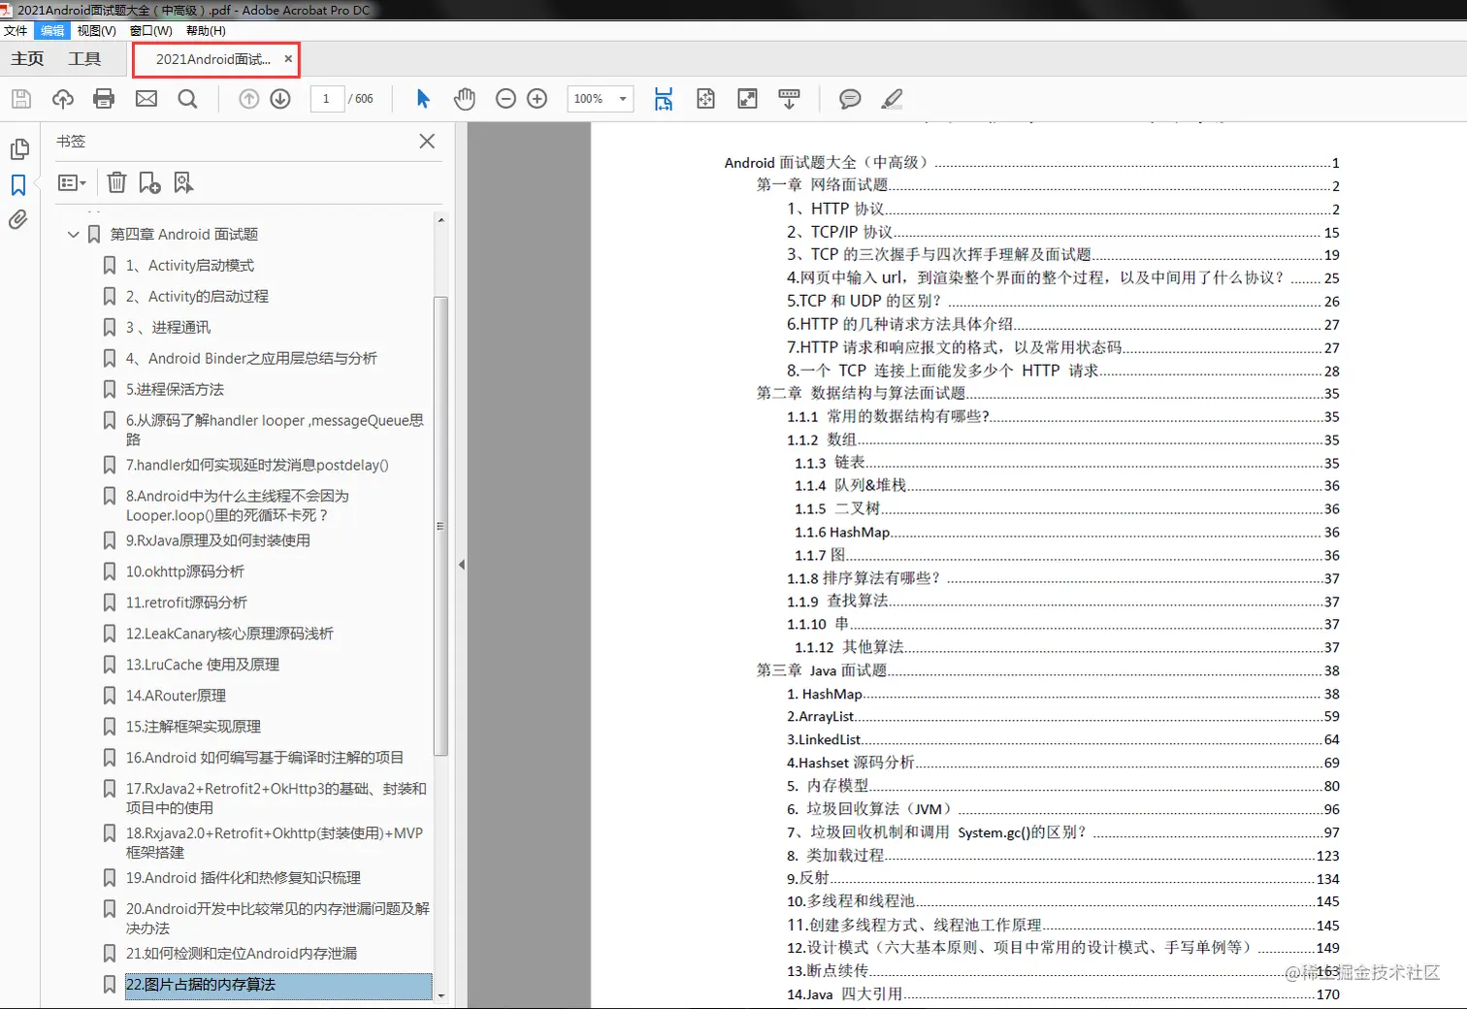Open bookmark 14.ARouter原理
This screenshot has width=1467, height=1009.
[x=176, y=697]
